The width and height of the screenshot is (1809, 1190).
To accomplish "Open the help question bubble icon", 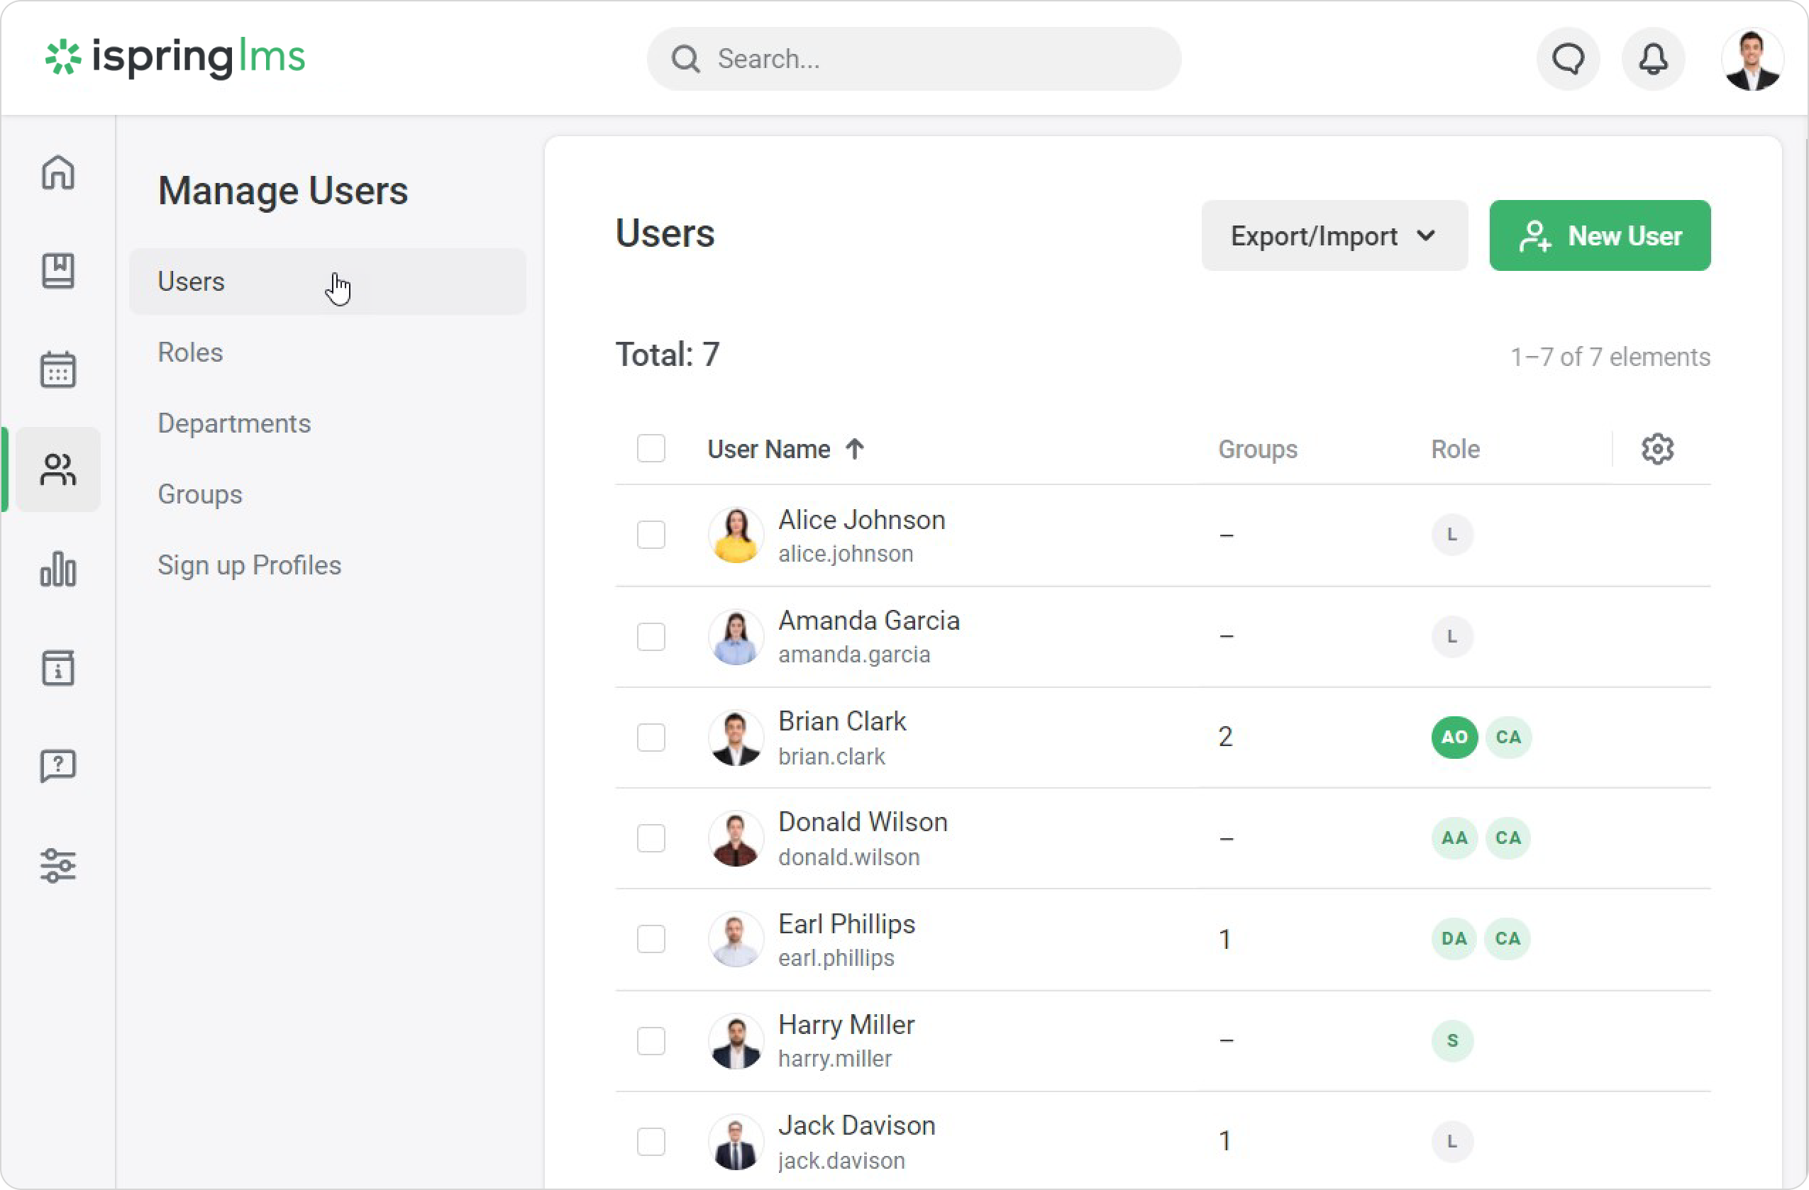I will pyautogui.click(x=57, y=766).
